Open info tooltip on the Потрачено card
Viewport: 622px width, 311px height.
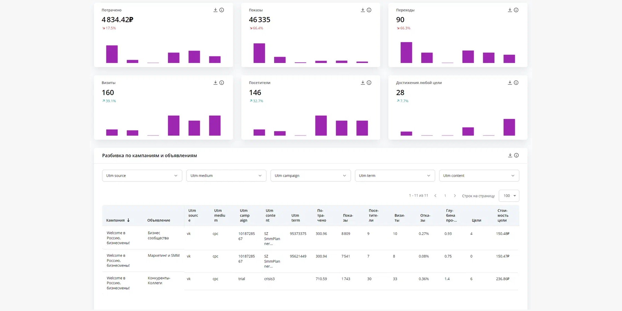[x=222, y=10]
